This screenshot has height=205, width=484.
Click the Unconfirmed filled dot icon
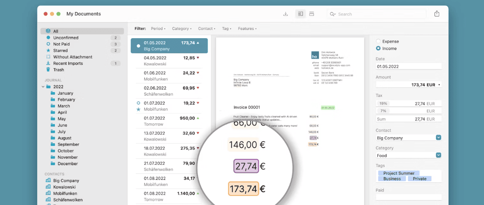pos(48,37)
